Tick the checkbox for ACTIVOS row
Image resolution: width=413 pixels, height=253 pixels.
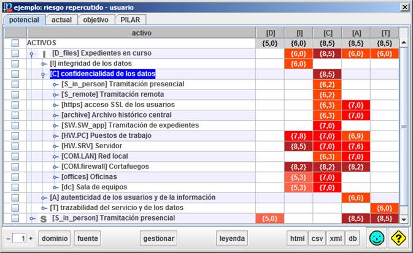tap(15, 43)
